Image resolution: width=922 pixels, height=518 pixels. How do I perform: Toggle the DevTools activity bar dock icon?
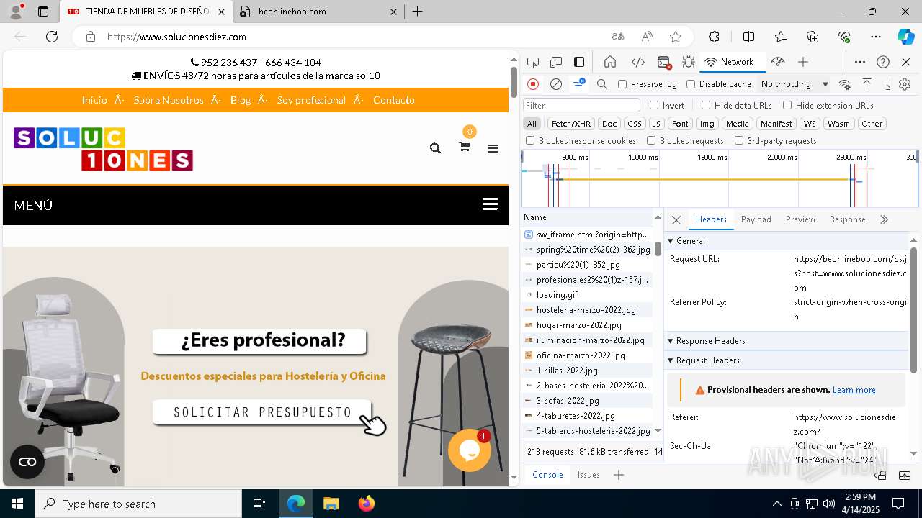click(579, 62)
